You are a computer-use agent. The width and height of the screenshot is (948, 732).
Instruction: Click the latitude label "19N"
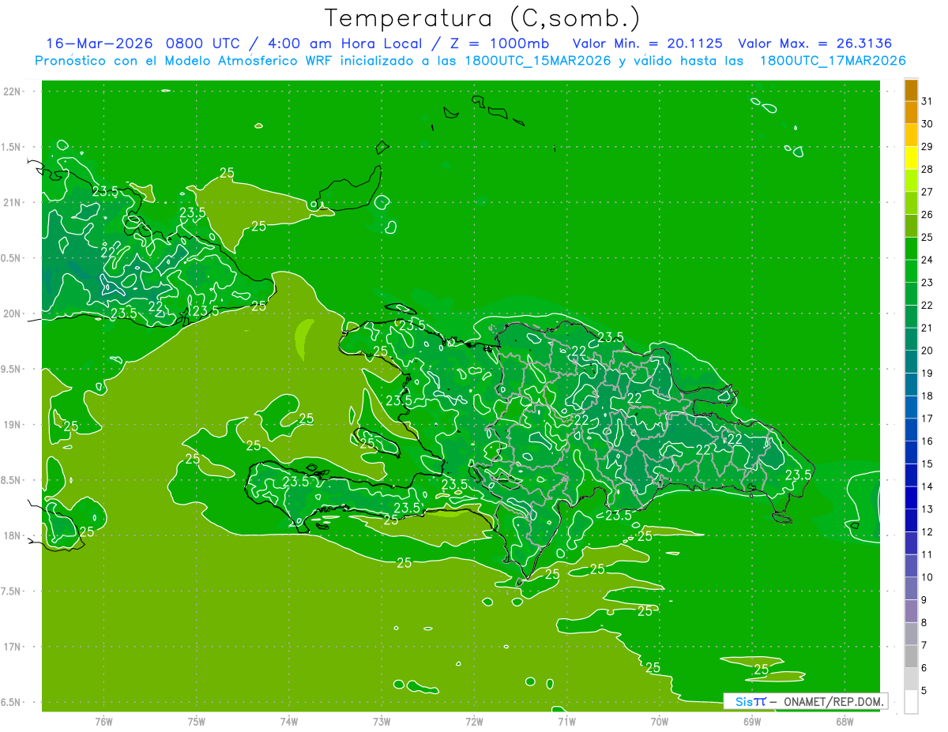[13, 425]
